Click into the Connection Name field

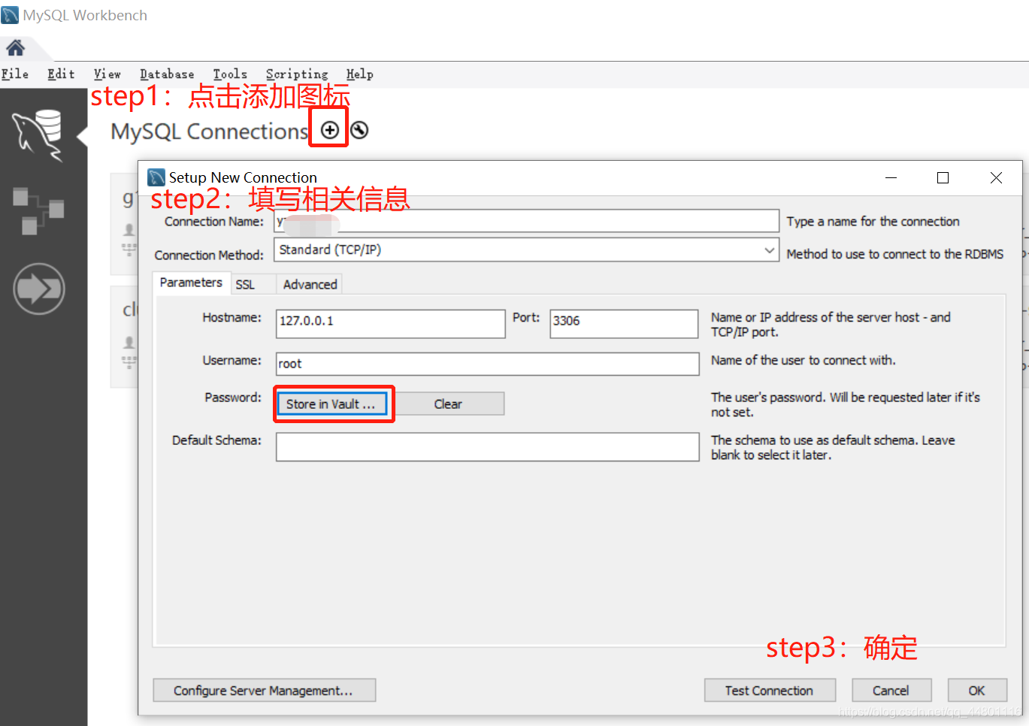click(526, 221)
